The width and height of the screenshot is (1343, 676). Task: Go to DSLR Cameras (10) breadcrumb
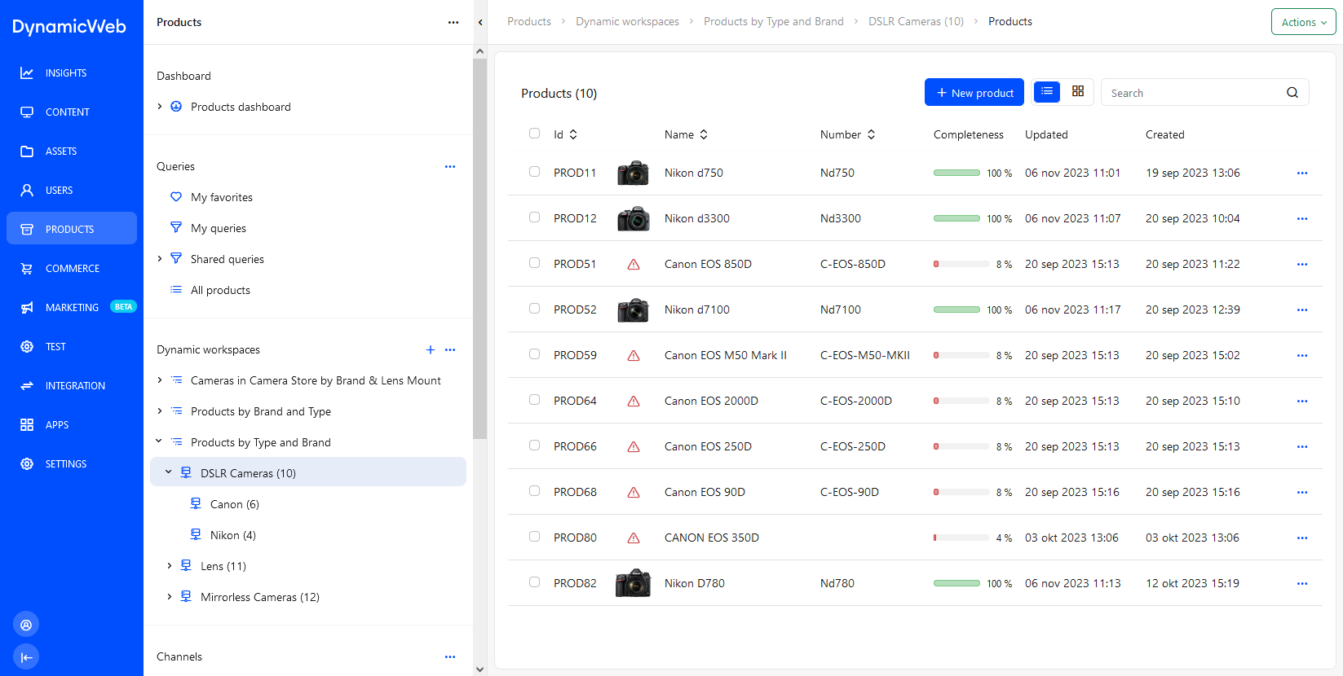click(916, 22)
